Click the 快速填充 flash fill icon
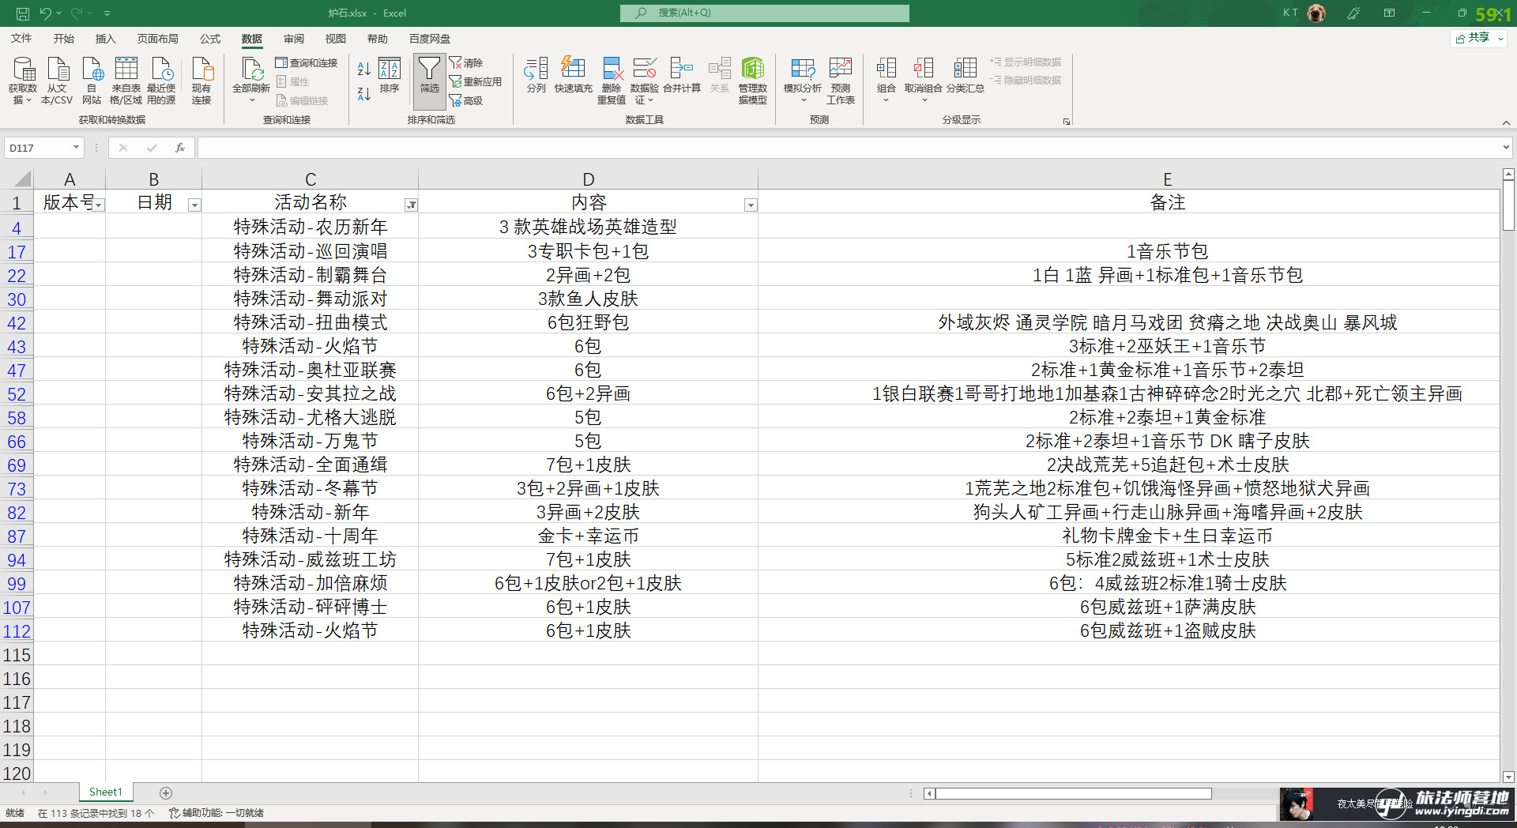 573,76
